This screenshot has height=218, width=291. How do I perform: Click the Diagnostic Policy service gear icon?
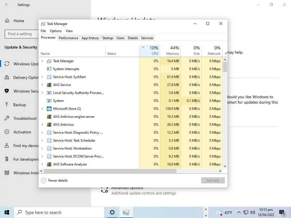point(49,133)
